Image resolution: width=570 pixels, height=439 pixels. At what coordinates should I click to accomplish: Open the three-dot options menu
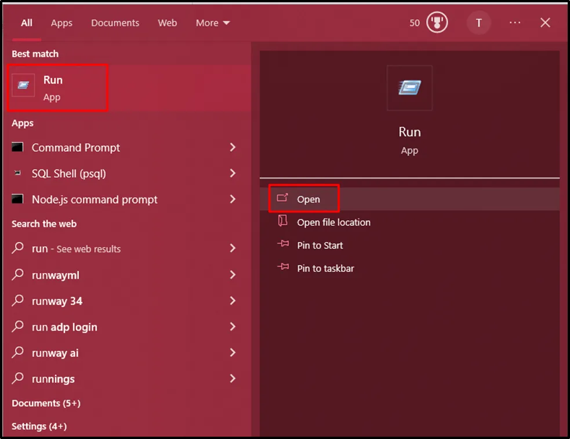[x=515, y=23]
